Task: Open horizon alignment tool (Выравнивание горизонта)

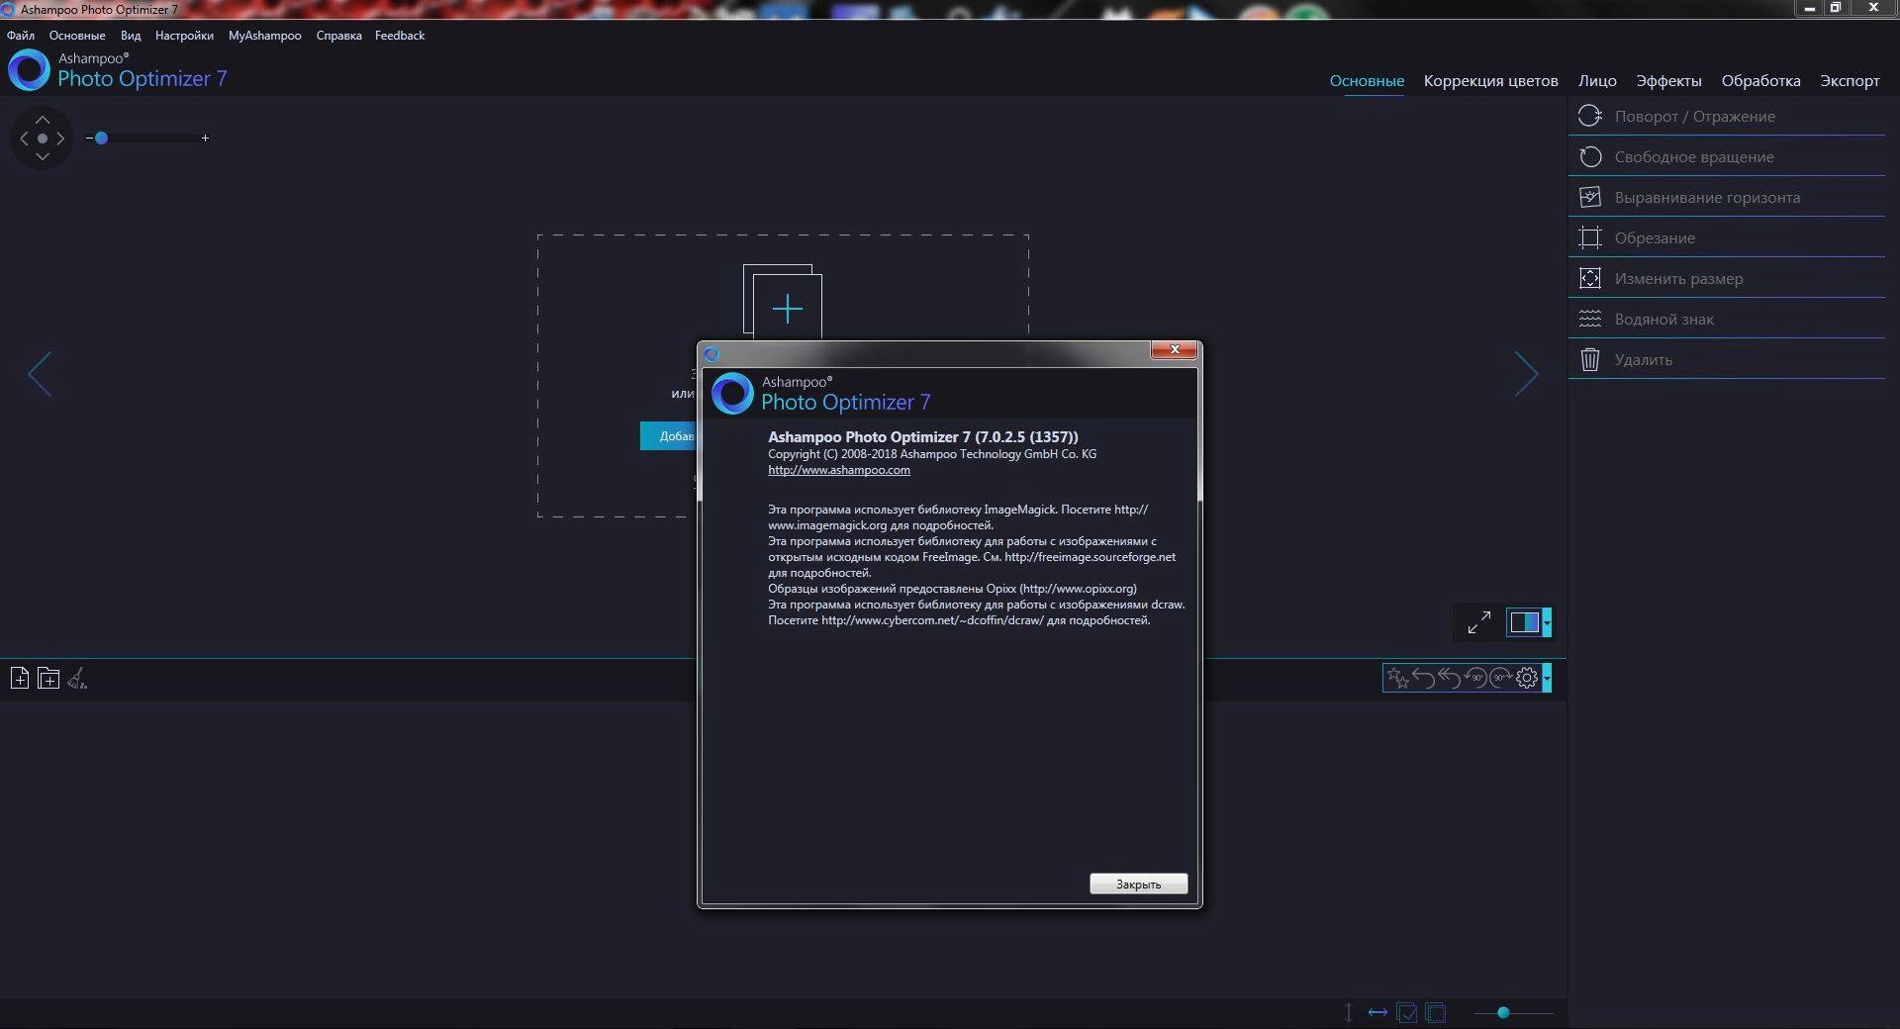Action: click(x=1726, y=197)
